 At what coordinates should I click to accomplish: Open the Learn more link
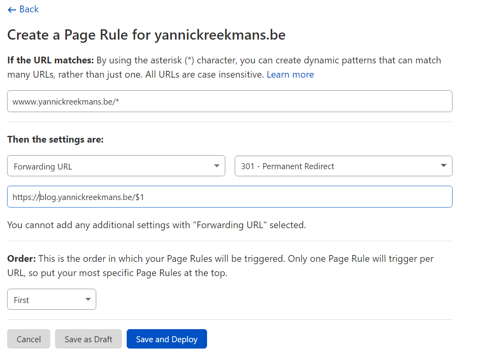click(x=290, y=74)
